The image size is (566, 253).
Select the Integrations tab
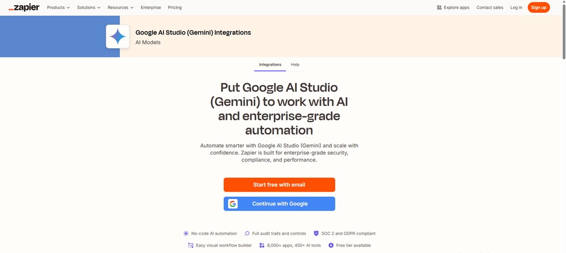[x=270, y=64]
